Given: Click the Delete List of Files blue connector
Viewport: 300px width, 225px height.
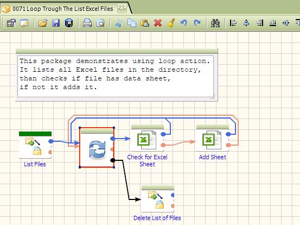Looking at the screenshot, I should click(173, 195).
